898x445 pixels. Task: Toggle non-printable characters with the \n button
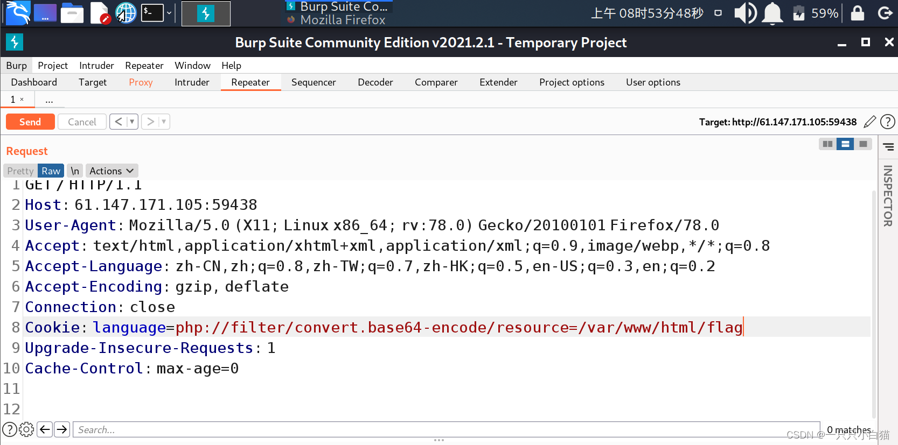[x=75, y=171]
